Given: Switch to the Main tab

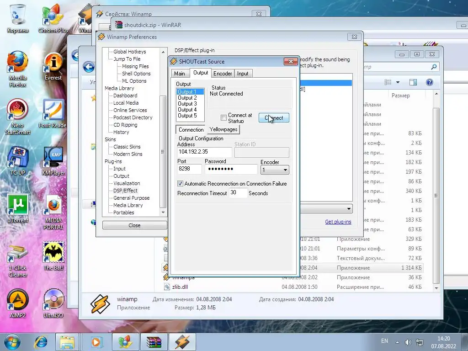Looking at the screenshot, I should [x=180, y=74].
